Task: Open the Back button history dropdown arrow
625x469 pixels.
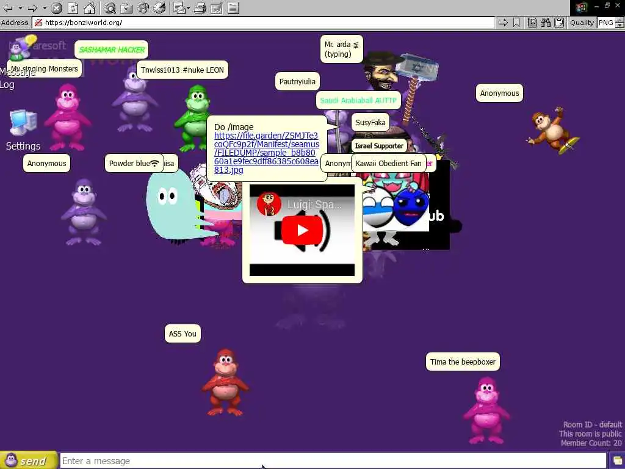Action: pos(20,7)
